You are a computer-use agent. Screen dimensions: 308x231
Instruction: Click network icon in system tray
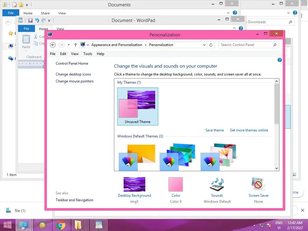coord(262,225)
